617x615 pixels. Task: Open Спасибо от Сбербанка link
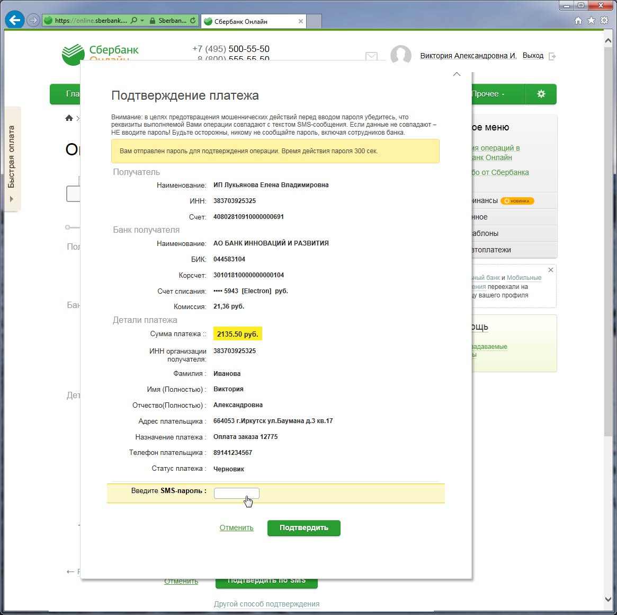click(x=500, y=172)
